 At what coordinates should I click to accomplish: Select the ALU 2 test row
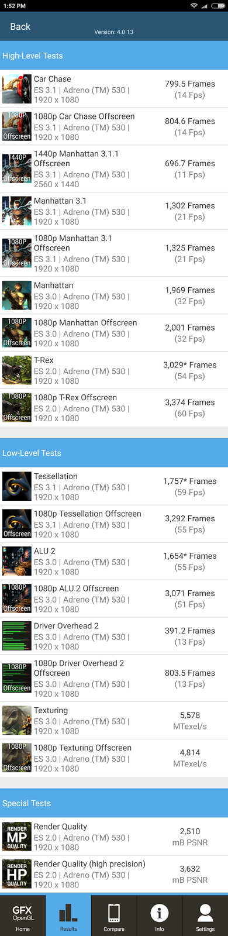coord(114,562)
